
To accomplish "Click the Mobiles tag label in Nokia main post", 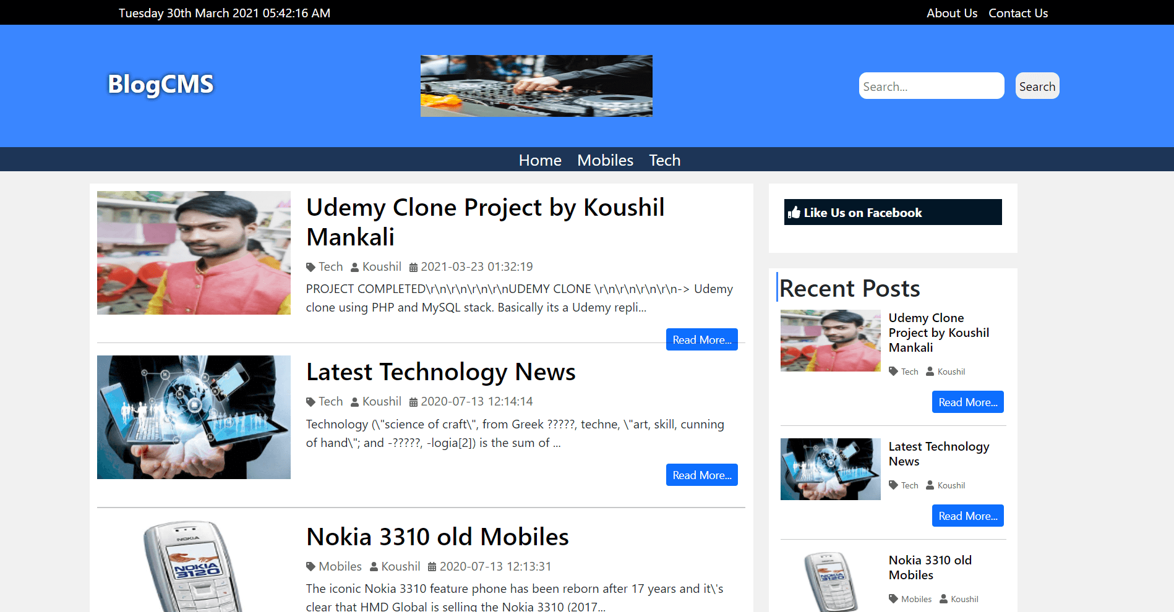I will click(x=340, y=567).
